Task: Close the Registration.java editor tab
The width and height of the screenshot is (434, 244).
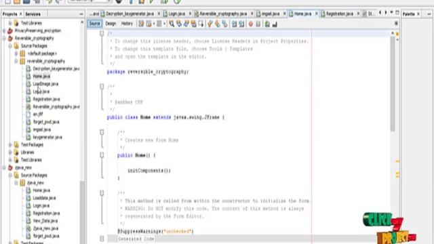Action: (x=358, y=14)
